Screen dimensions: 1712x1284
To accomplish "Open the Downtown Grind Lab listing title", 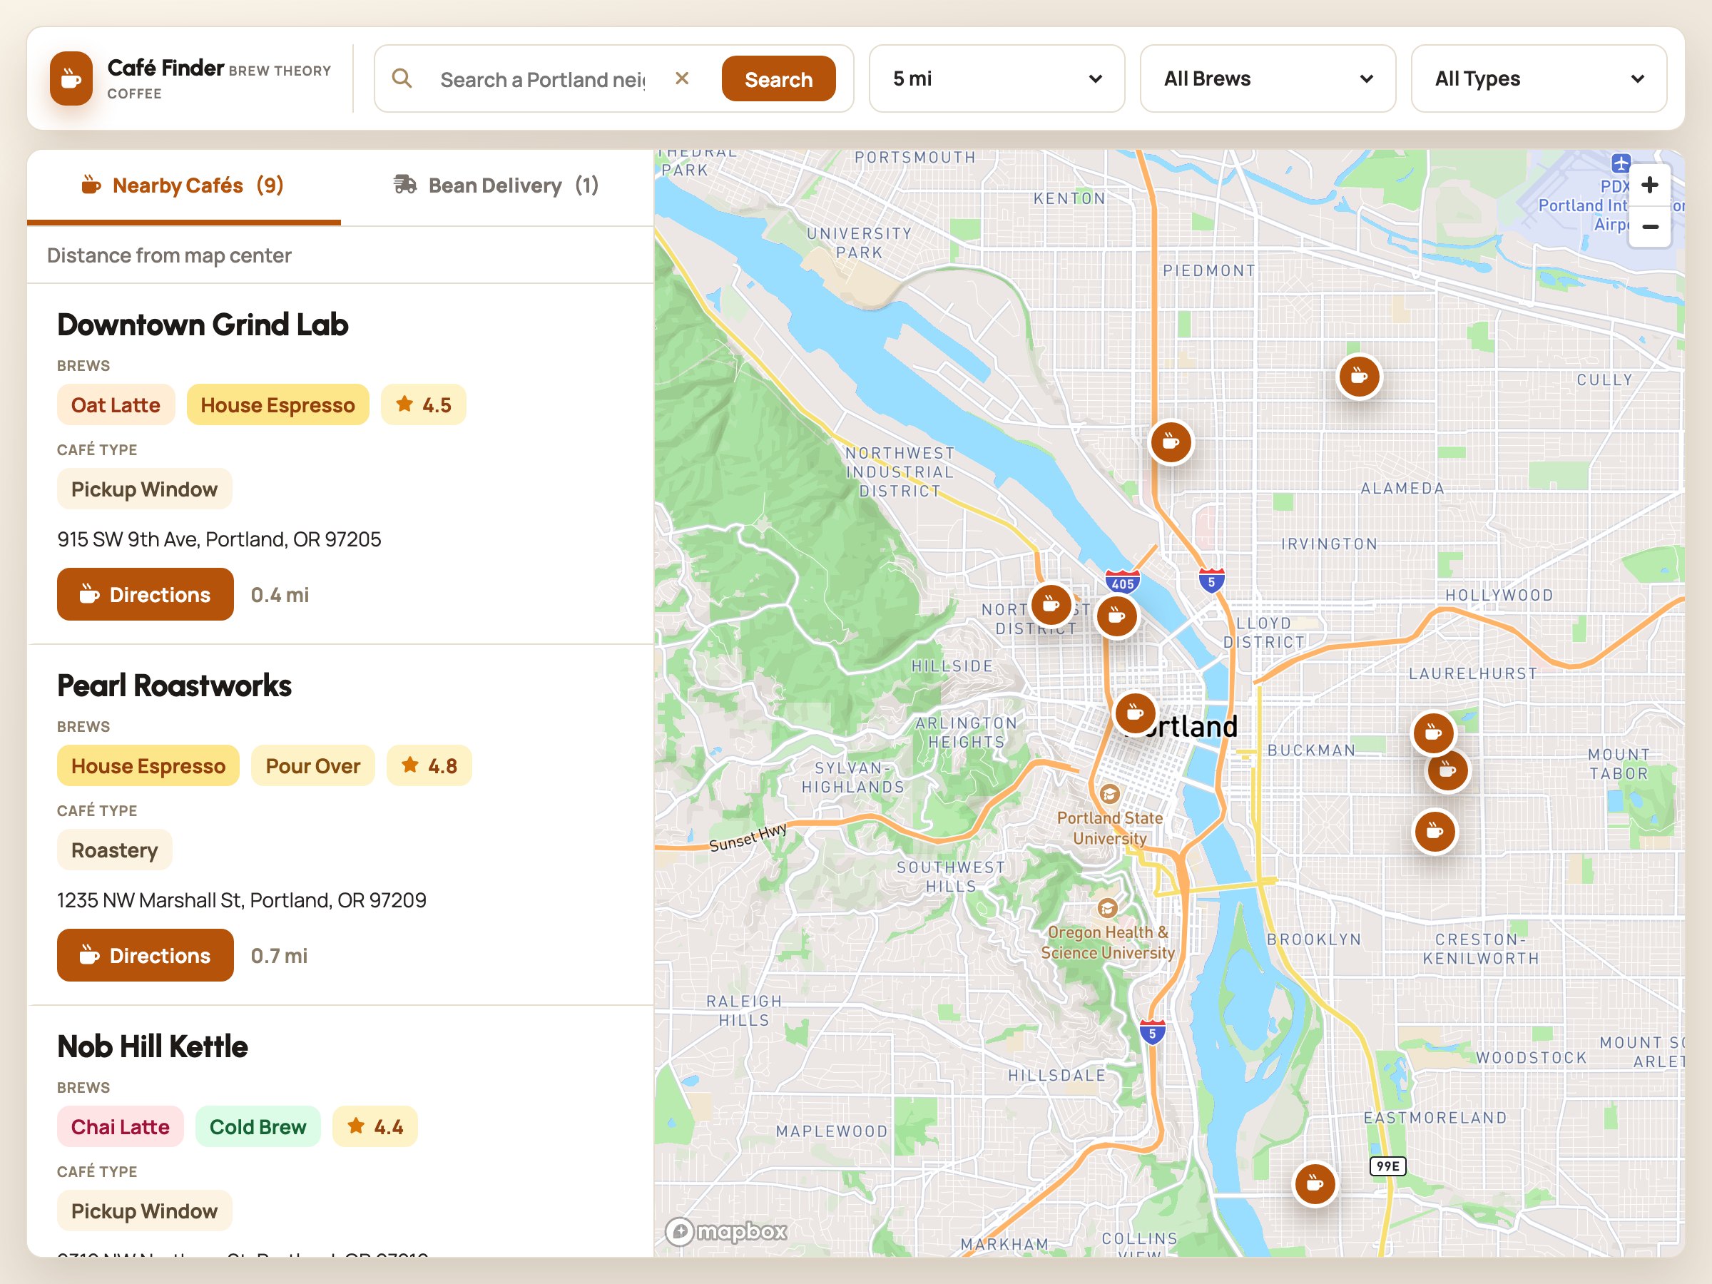I will 203,325.
